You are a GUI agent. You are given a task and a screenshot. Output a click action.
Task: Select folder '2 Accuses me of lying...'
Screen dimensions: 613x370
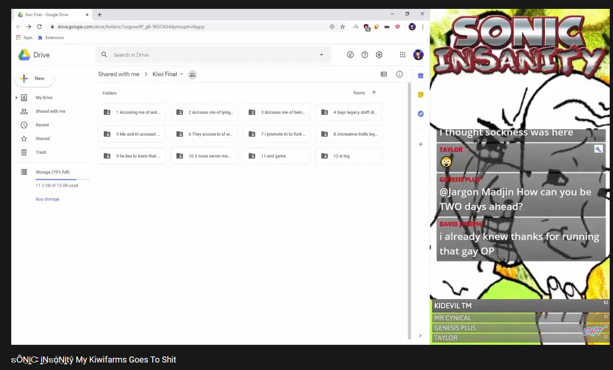[204, 112]
